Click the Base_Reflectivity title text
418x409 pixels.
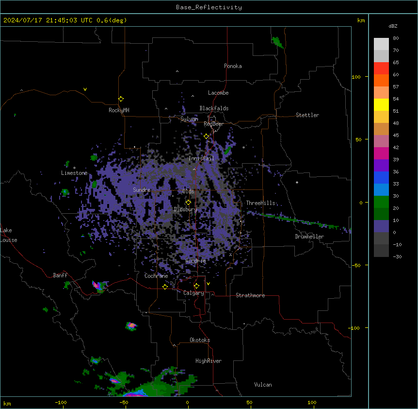point(209,7)
